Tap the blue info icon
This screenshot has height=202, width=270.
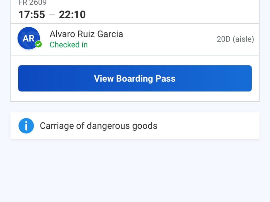pos(26,126)
